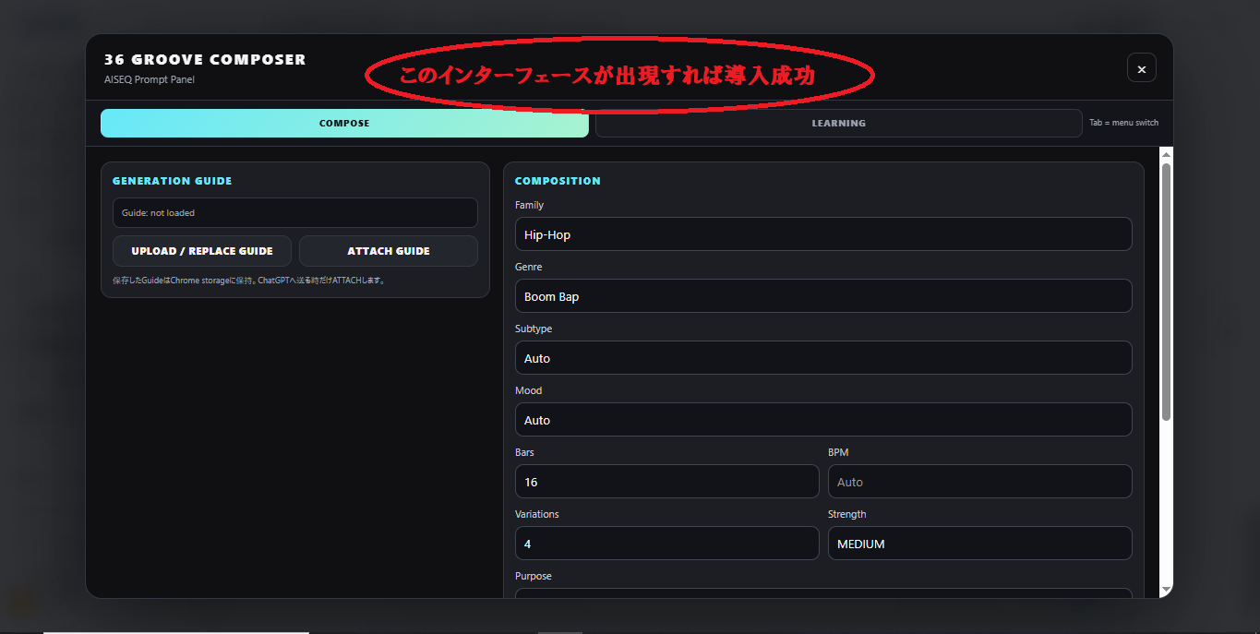This screenshot has height=634, width=1260.
Task: Click the Variations field showing 4
Action: [666, 544]
